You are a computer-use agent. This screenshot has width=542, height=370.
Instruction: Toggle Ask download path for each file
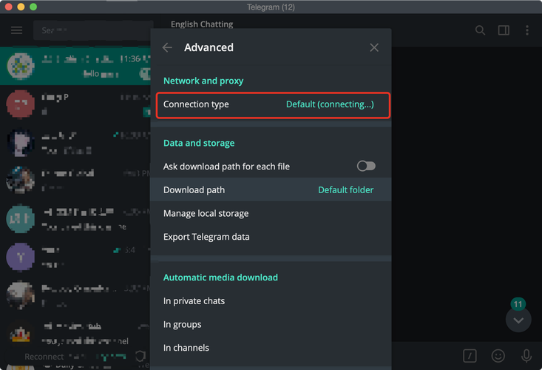[x=366, y=166]
